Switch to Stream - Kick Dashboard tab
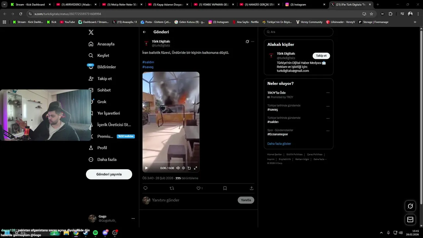The width and height of the screenshot is (423, 238). pyautogui.click(x=31, y=5)
